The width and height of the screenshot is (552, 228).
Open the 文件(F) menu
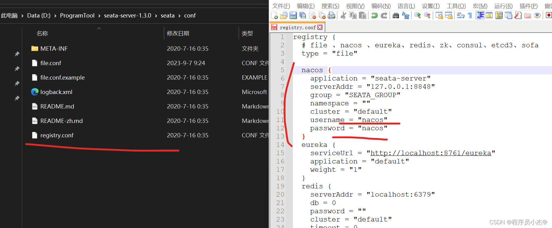281,6
